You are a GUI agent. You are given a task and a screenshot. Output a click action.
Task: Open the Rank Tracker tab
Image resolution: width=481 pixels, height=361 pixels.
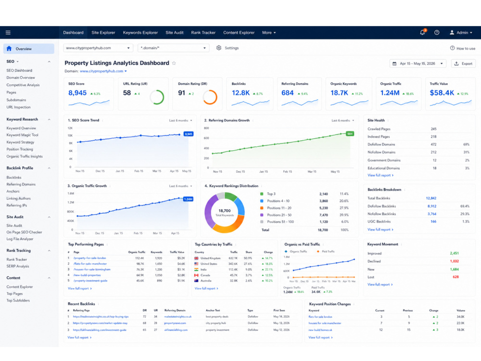(x=203, y=33)
